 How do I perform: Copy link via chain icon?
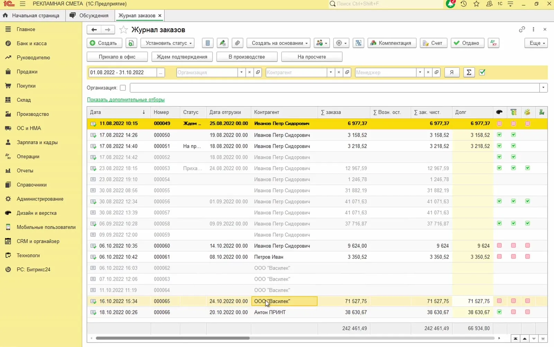pos(522,29)
